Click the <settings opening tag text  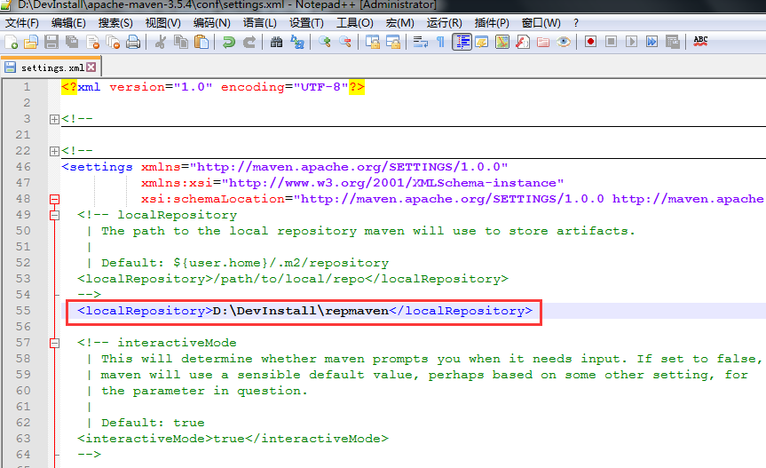point(97,167)
